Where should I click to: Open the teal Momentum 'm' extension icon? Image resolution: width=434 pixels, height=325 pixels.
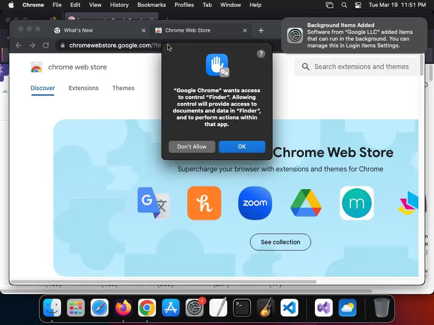[357, 203]
